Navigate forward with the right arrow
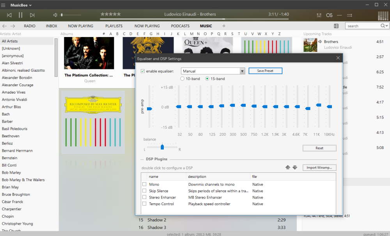The image size is (390, 236). coord(13,26)
